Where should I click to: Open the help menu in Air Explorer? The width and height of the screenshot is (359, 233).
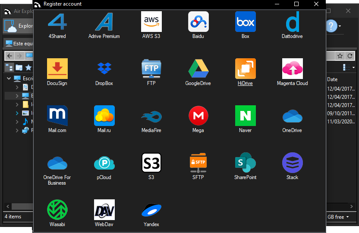click(x=331, y=26)
